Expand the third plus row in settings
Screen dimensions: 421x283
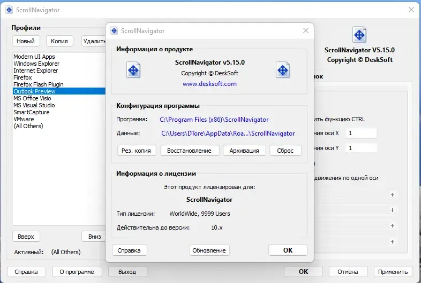coord(393,225)
